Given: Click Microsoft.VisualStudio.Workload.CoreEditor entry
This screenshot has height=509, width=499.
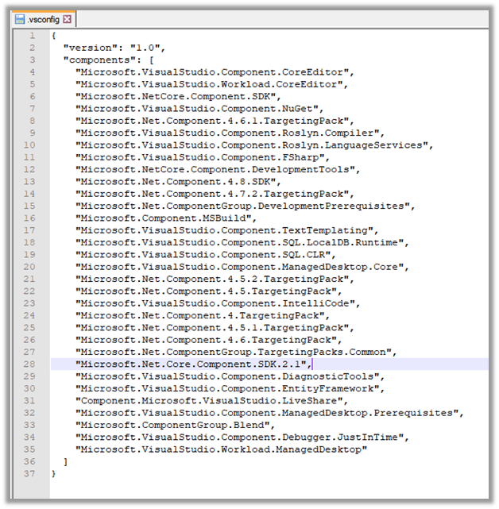Looking at the screenshot, I should coord(211,84).
